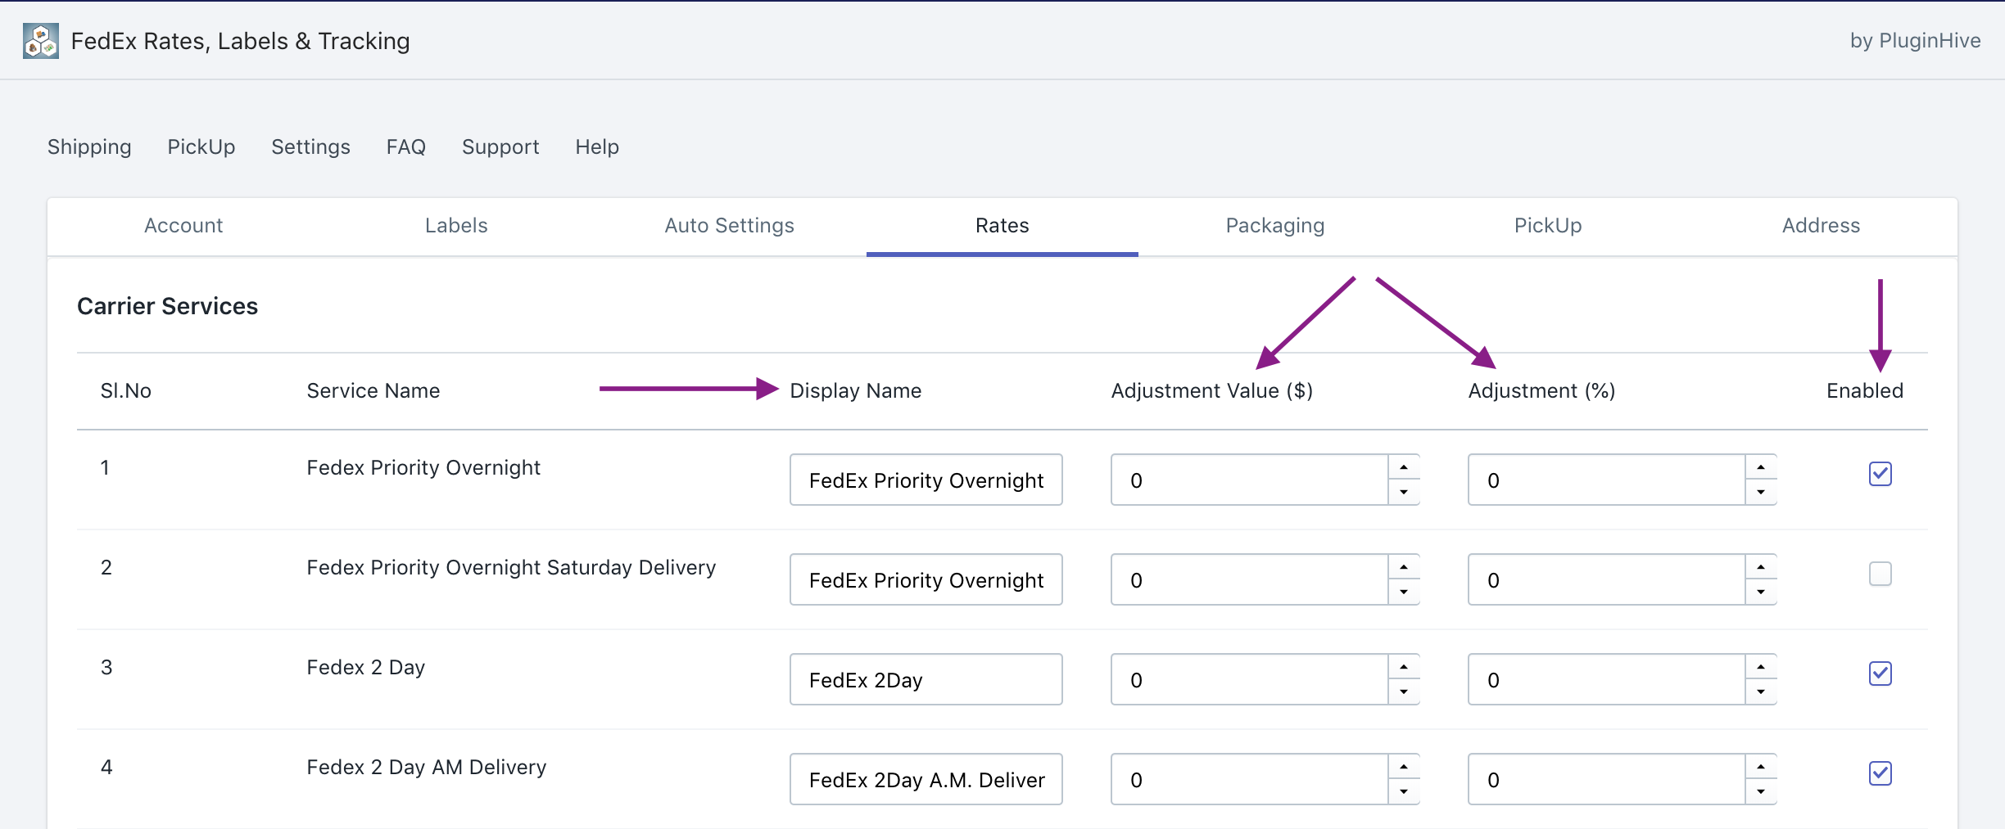The height and width of the screenshot is (829, 2005).
Task: Click adjustment percent field for Saturday Delivery
Action: coord(1607,579)
